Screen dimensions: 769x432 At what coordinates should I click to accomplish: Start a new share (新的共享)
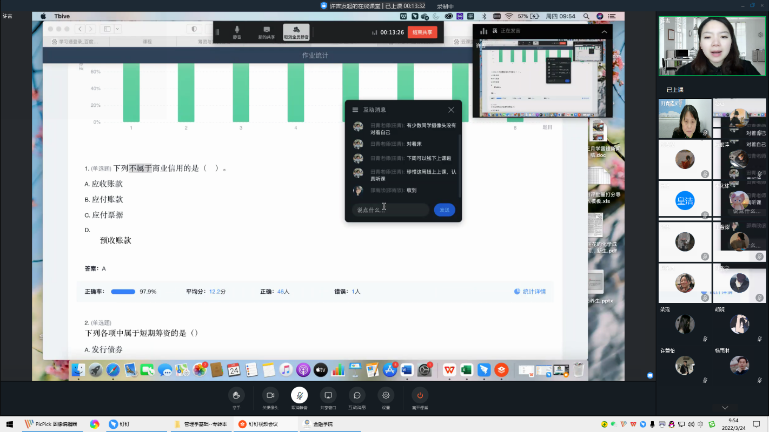point(266,32)
